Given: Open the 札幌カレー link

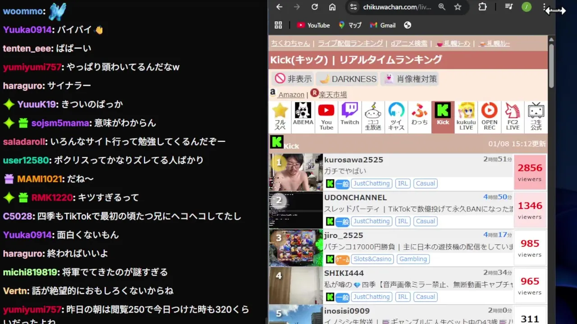Looking at the screenshot, I should [494, 43].
